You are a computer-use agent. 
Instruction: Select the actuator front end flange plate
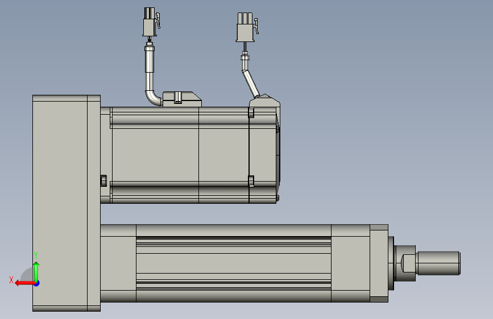point(379,263)
